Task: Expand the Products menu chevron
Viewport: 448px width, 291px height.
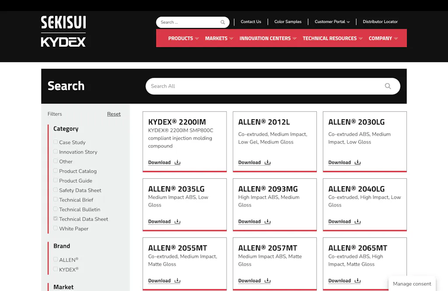Action: pos(197,38)
